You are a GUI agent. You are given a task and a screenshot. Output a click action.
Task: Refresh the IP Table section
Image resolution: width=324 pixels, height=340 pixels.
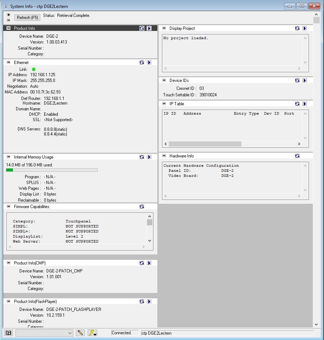tap(297, 104)
